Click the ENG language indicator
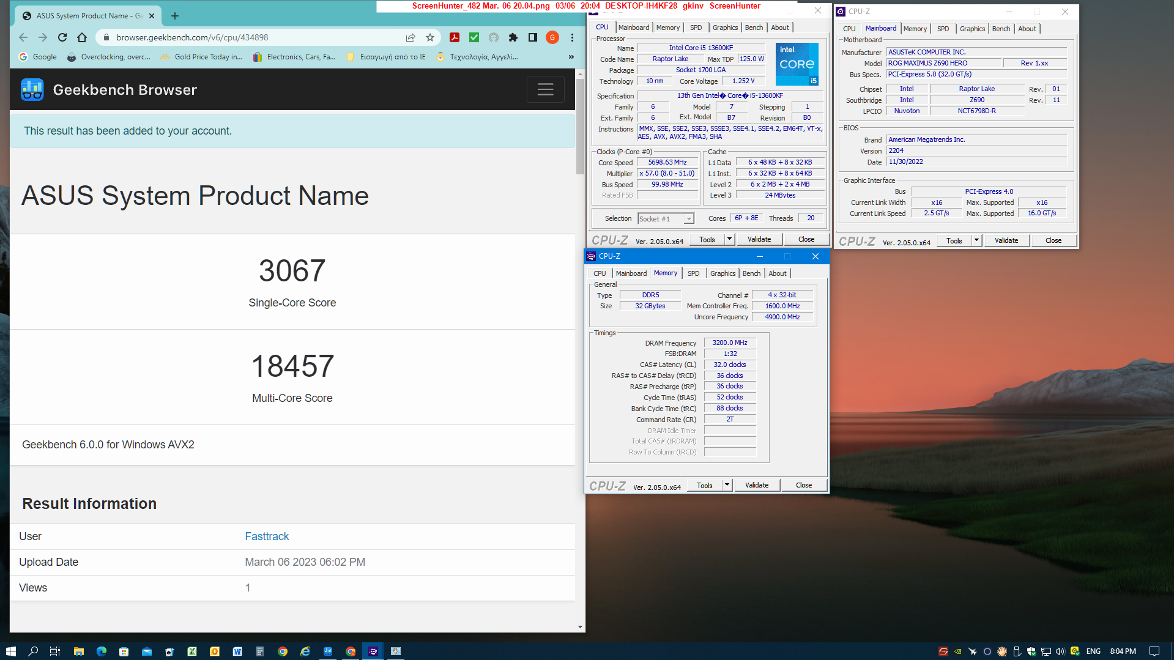The width and height of the screenshot is (1174, 660). click(1094, 651)
